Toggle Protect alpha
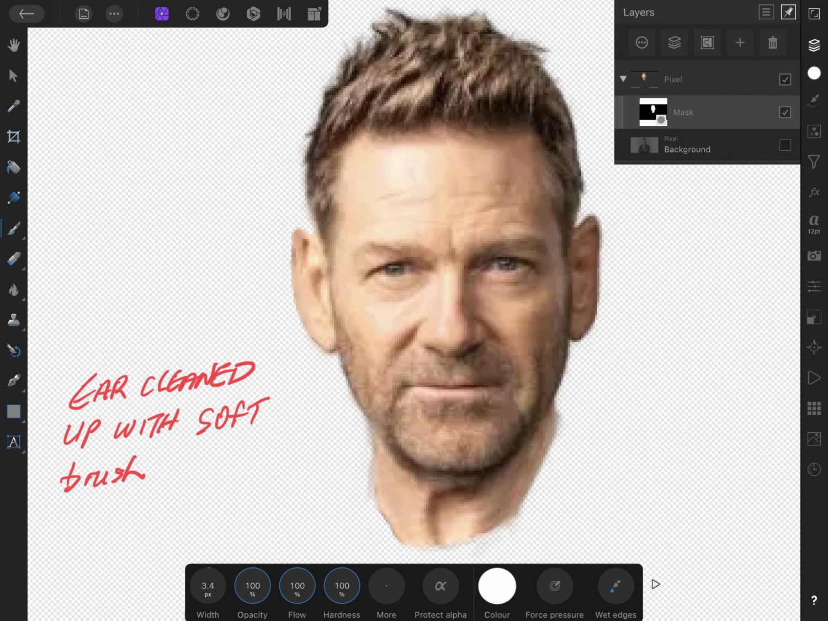Viewport: 828px width, 621px height. click(x=440, y=586)
